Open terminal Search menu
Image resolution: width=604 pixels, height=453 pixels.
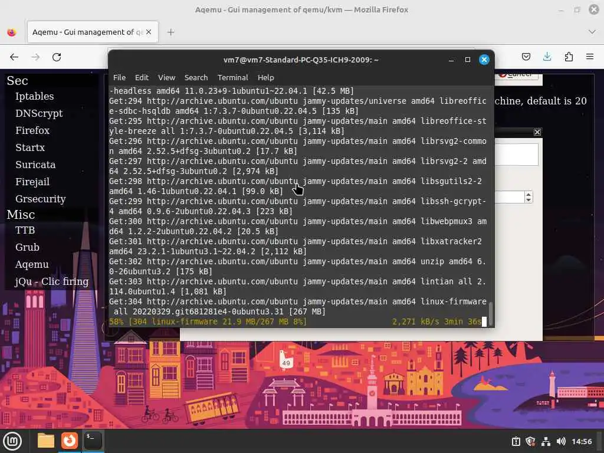(196, 77)
